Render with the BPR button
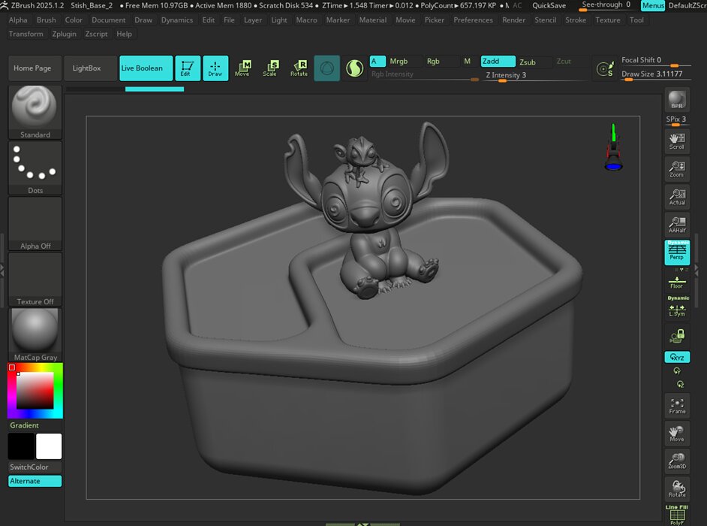 coord(677,100)
